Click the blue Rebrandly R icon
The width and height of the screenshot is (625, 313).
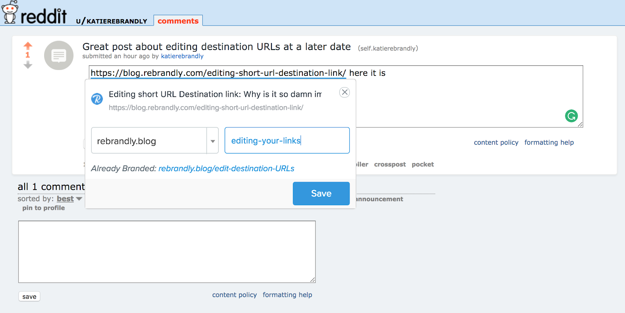coord(97,99)
